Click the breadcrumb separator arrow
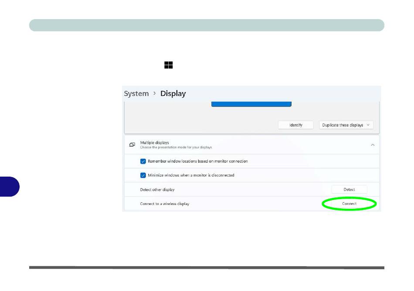This screenshot has width=414, height=291. point(154,94)
